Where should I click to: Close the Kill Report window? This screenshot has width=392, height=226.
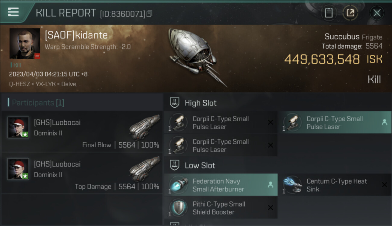tap(377, 13)
